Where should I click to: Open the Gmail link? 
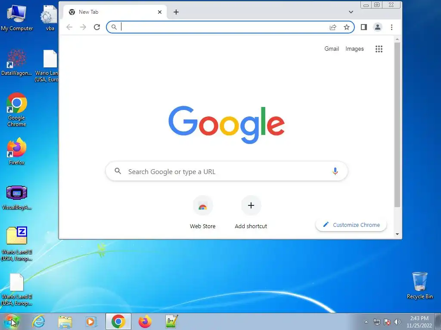coord(332,49)
